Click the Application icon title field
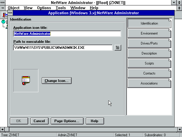The width and height of the screenshot is (182, 137). pyautogui.click(x=67, y=34)
